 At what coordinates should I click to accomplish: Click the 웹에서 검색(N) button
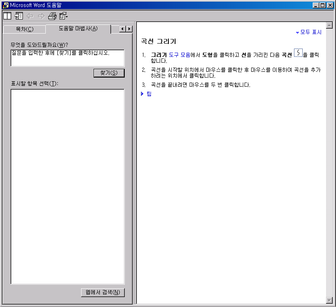point(103,292)
